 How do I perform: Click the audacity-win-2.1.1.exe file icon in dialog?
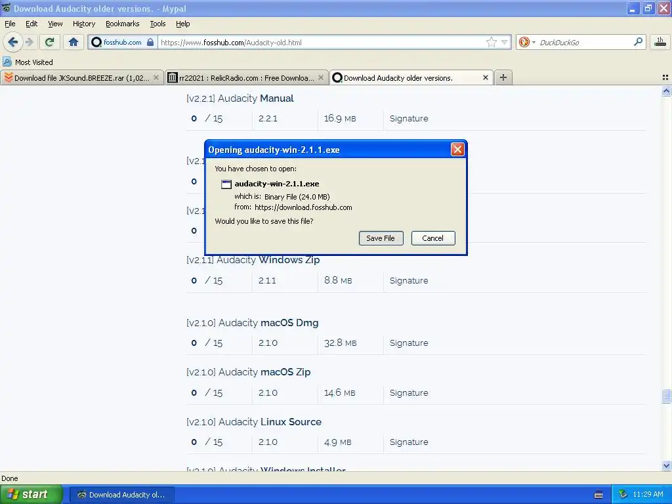coord(226,184)
